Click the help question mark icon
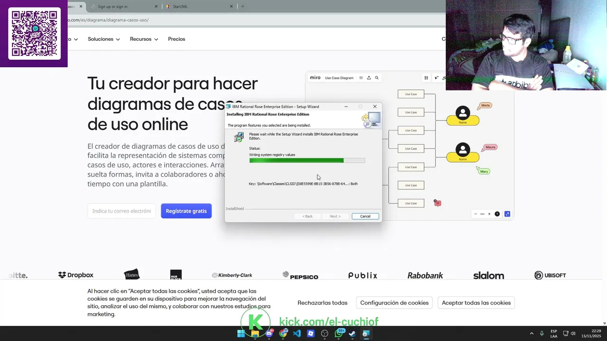This screenshot has height=341, width=607. (x=497, y=214)
